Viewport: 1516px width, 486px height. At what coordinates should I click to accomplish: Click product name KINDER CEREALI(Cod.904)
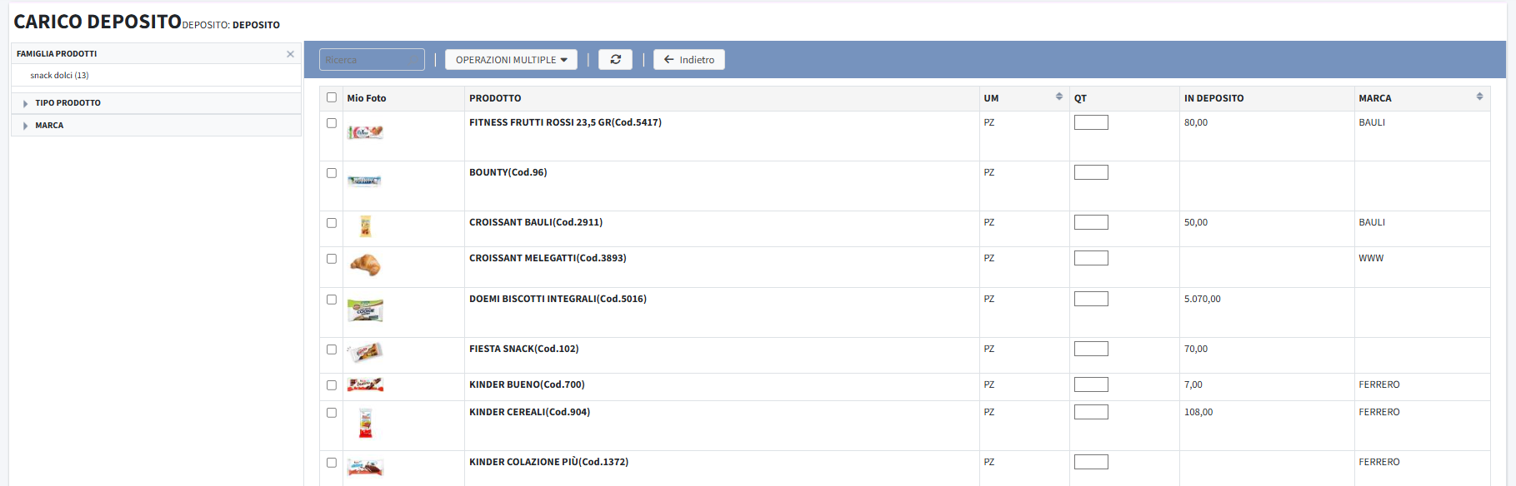tap(529, 412)
